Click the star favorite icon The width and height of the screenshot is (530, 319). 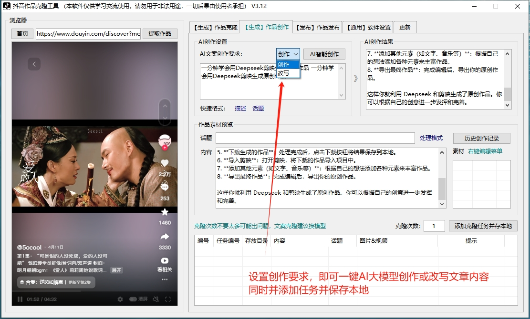click(165, 212)
